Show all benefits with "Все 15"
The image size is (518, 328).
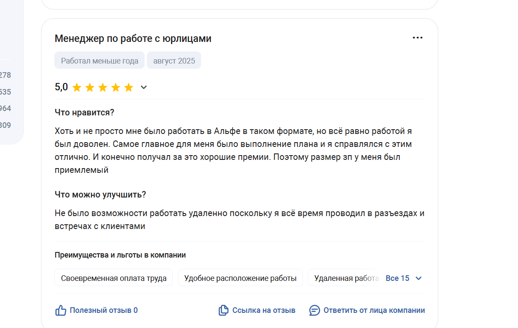pos(398,278)
